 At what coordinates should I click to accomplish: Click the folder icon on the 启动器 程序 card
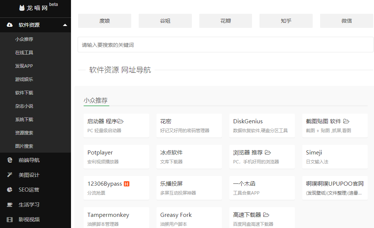coord(120,121)
